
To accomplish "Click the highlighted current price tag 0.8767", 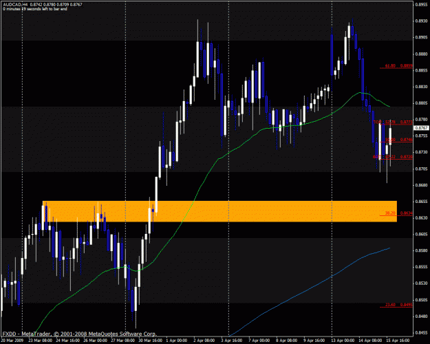I will point(421,128).
